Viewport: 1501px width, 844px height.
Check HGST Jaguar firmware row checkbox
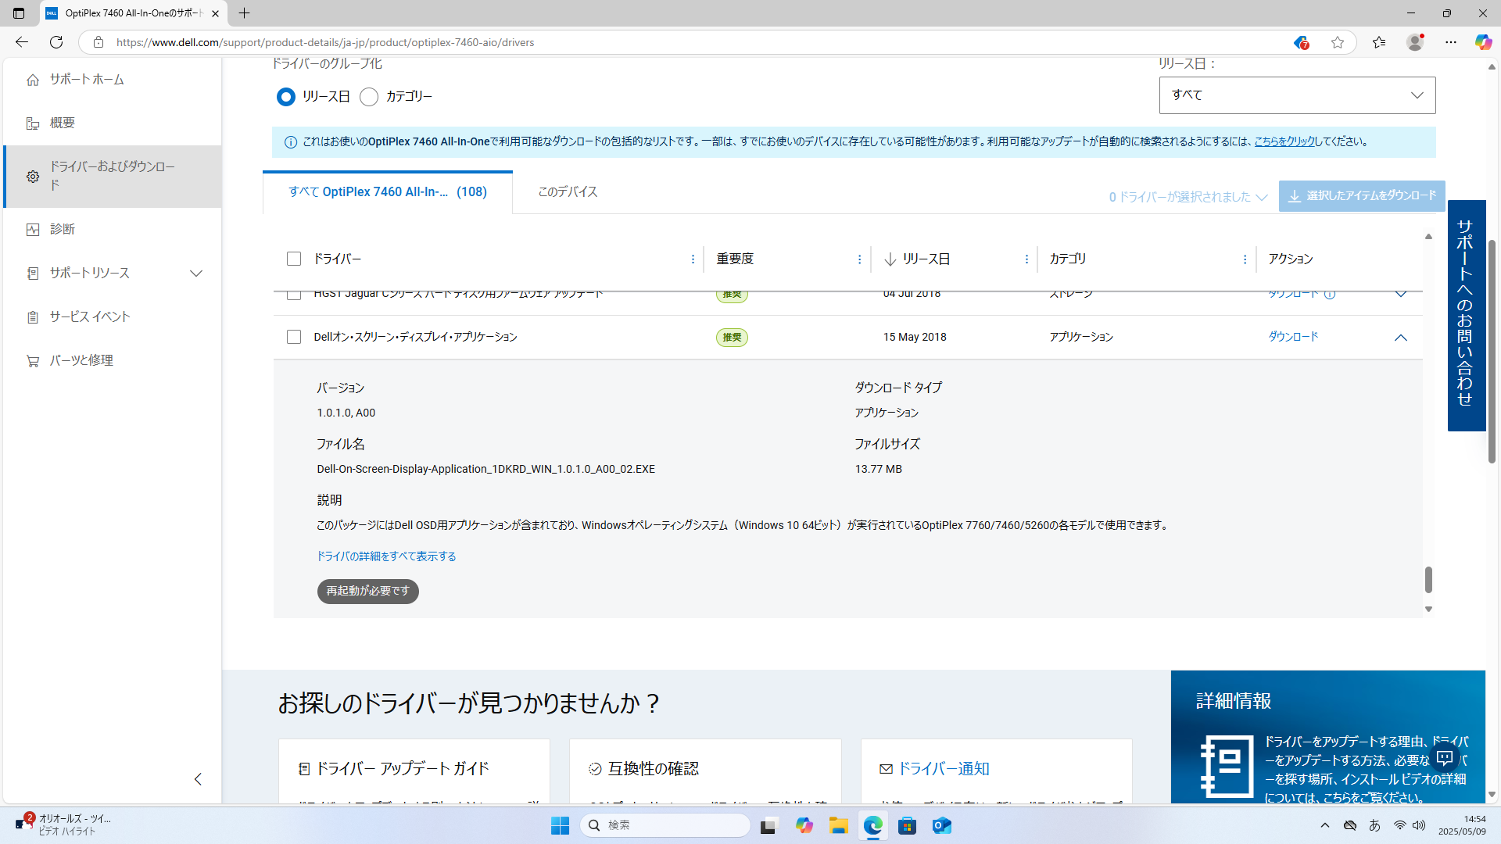(294, 295)
